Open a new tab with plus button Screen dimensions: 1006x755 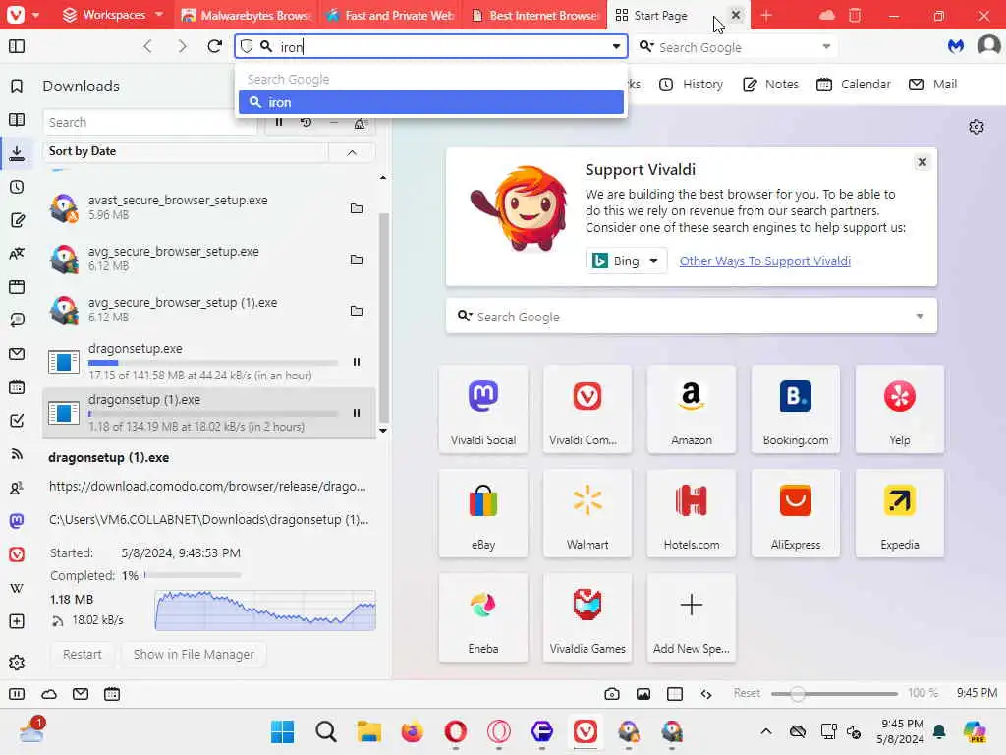click(766, 15)
